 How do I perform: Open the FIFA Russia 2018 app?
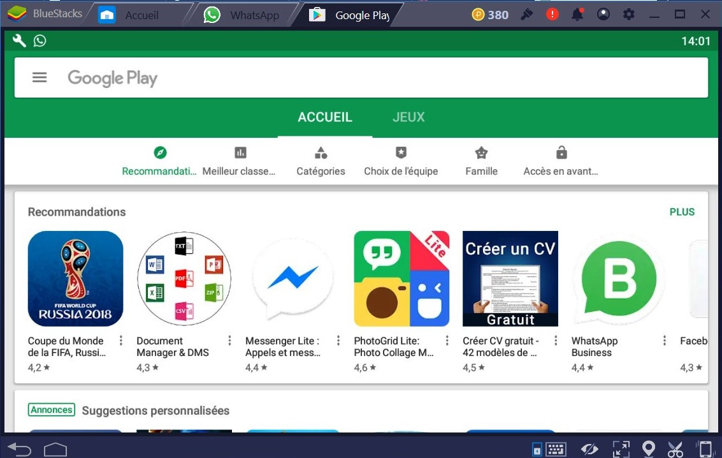(76, 279)
